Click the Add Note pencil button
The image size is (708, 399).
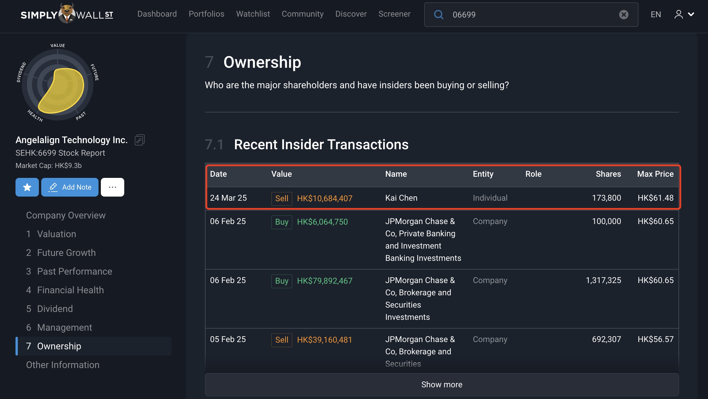click(x=70, y=187)
